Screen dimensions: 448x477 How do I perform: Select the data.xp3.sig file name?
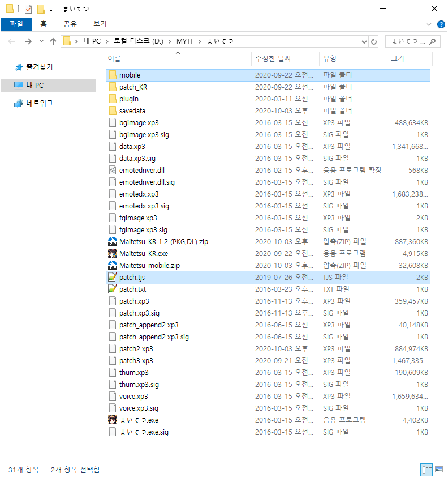(x=137, y=159)
